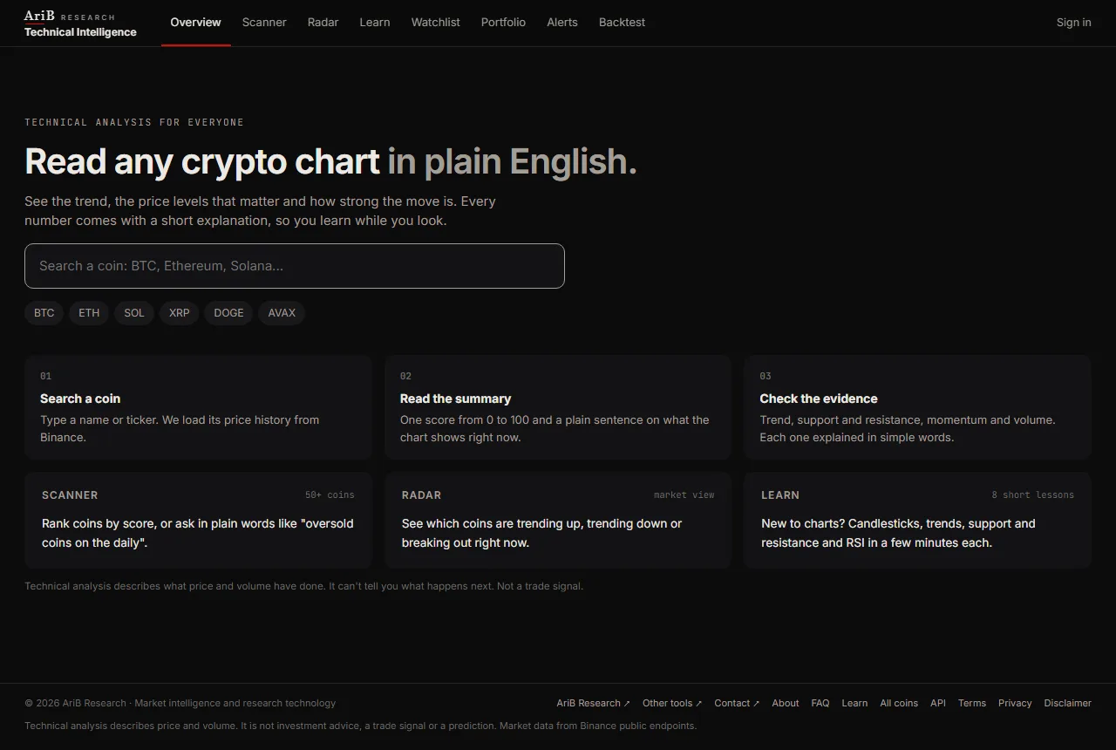Open the Contact footer link
The image size is (1116, 750).
(x=737, y=703)
